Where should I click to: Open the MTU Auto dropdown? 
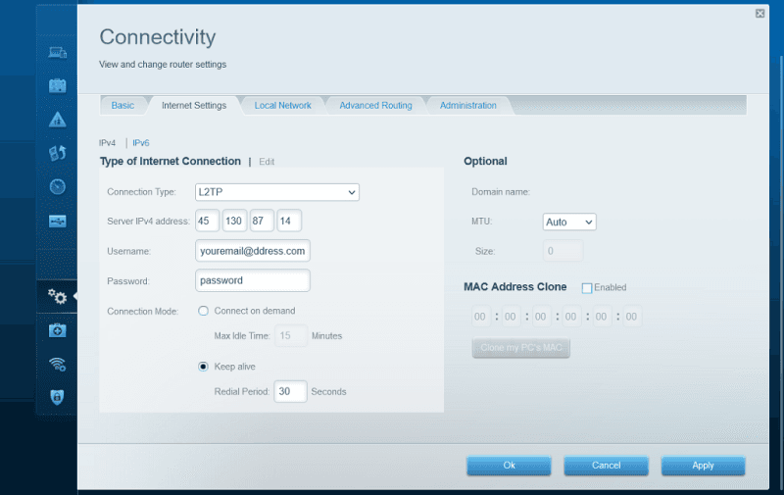tap(568, 223)
